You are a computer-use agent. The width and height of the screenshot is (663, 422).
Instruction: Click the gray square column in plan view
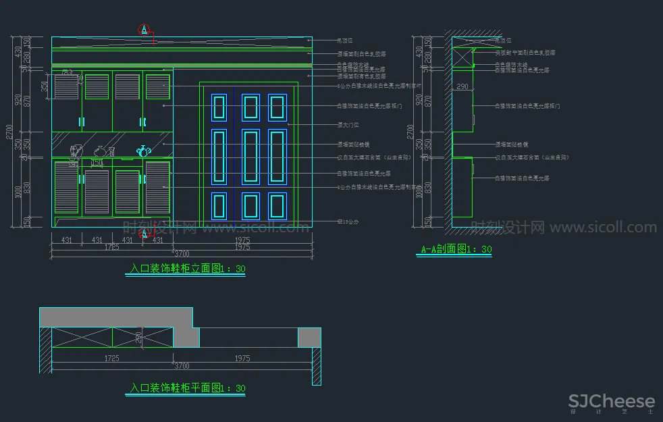(x=309, y=338)
